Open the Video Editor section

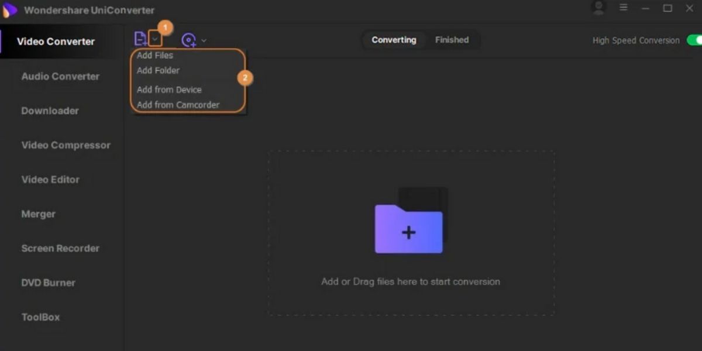(x=50, y=180)
